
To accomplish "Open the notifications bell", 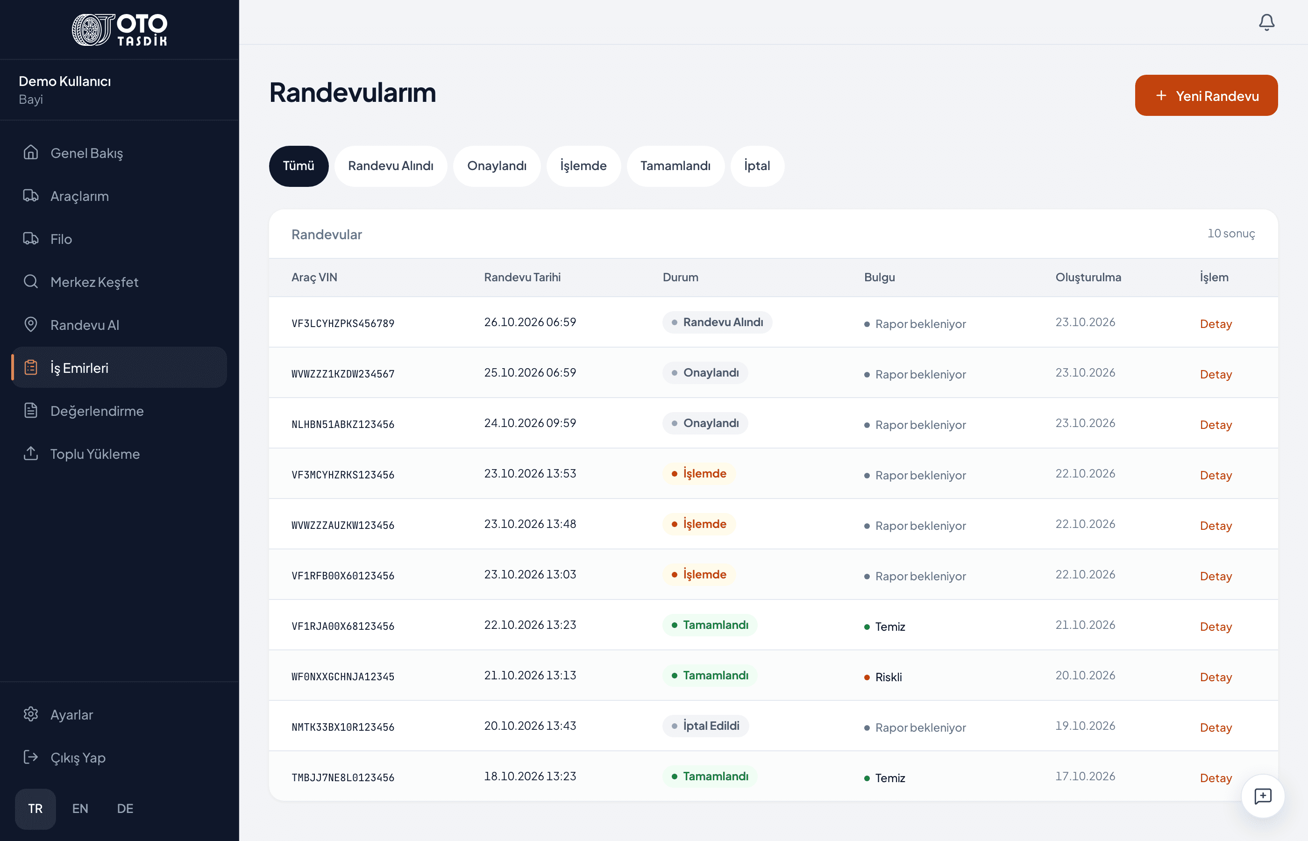I will [1266, 22].
